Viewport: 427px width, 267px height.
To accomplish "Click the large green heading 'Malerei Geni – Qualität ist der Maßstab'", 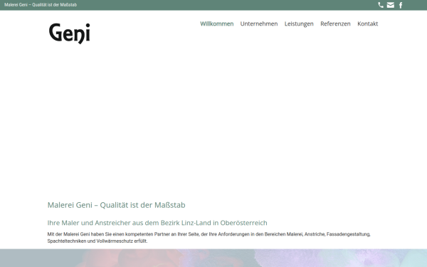I will 116,205.
